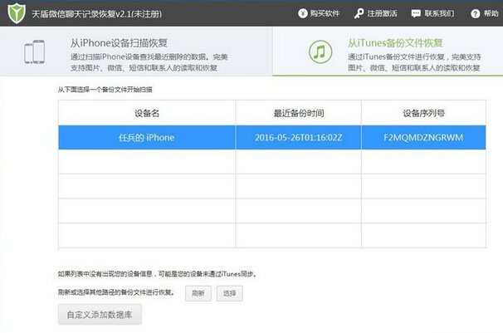Click backup time 2016-05-26T01:16:02Z cell
Screen dimensions: 503x333
[298, 137]
